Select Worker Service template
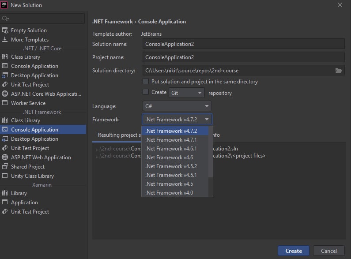 (x=43, y=103)
